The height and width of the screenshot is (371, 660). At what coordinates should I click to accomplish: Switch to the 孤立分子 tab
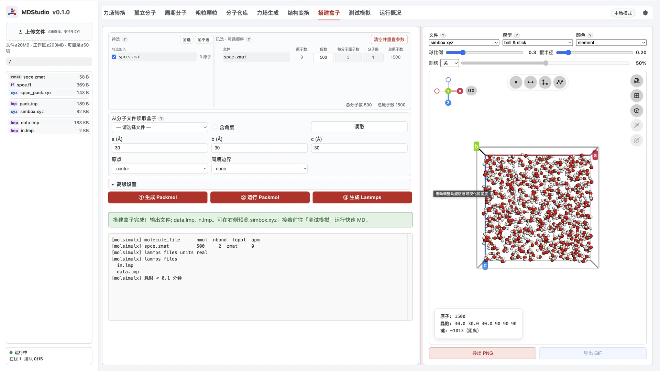click(x=145, y=13)
